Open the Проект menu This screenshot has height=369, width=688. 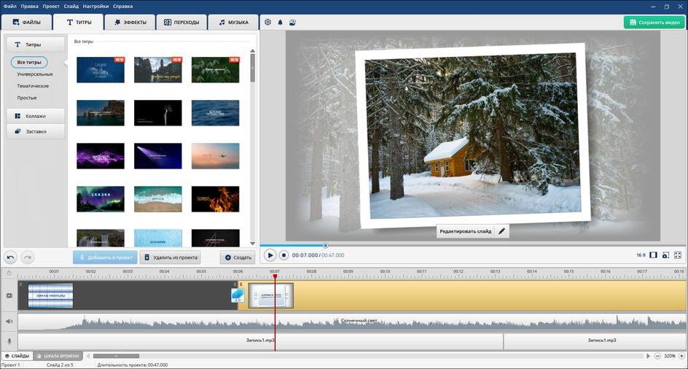pos(51,7)
